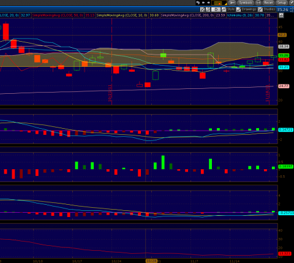This screenshot has height=263, width=294.
Task: Click the 30.78 Ichimoku value
Action: click(x=260, y=15)
